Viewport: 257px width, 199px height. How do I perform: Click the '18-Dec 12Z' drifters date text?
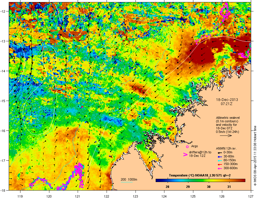[197, 156]
